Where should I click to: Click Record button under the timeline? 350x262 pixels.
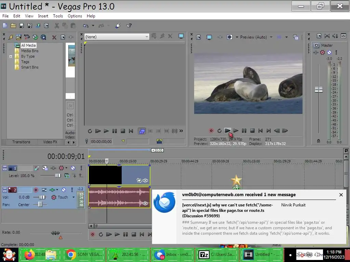[x=92, y=234]
